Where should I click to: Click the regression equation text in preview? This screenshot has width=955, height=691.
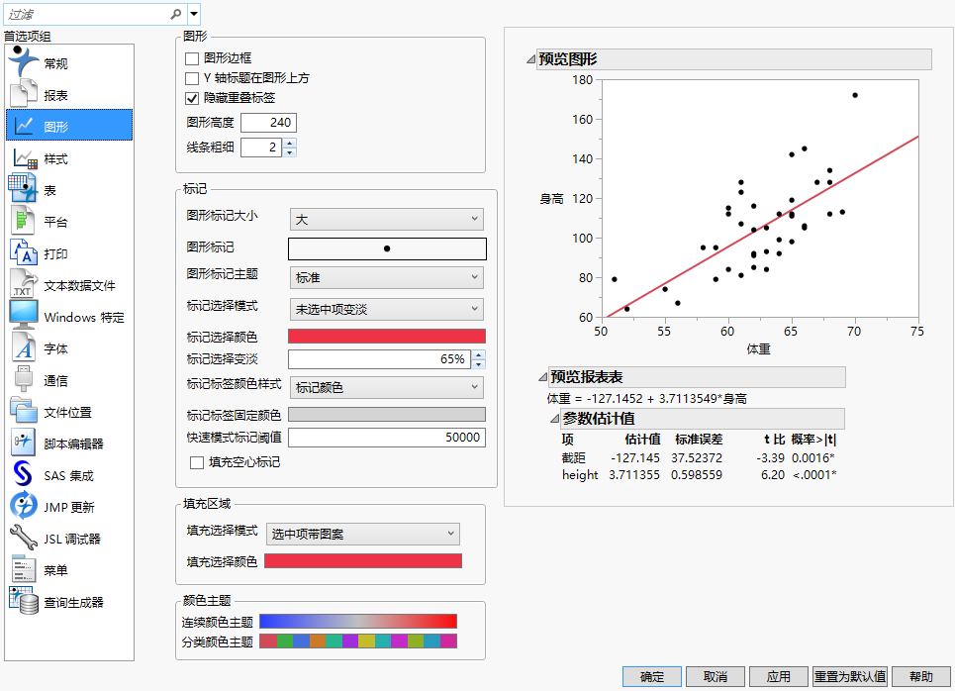pos(646,399)
